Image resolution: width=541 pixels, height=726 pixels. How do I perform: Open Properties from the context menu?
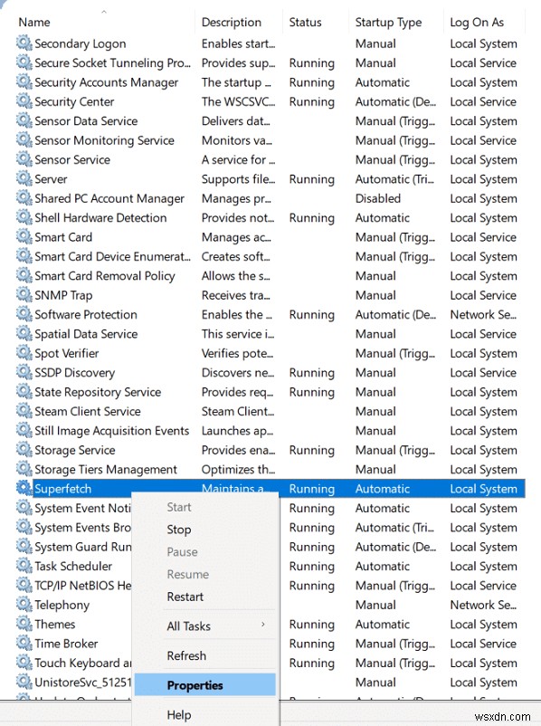click(206, 685)
